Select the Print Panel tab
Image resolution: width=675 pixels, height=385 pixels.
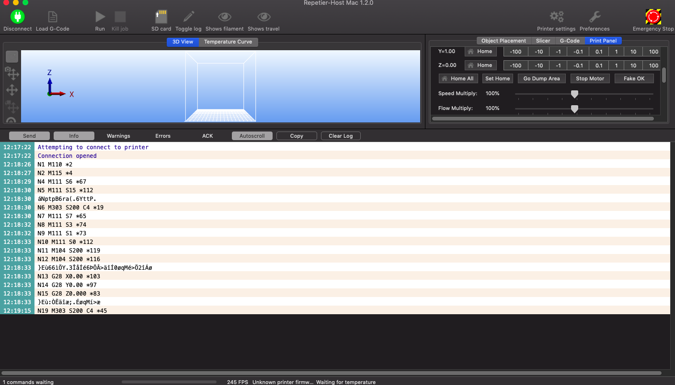coord(603,41)
